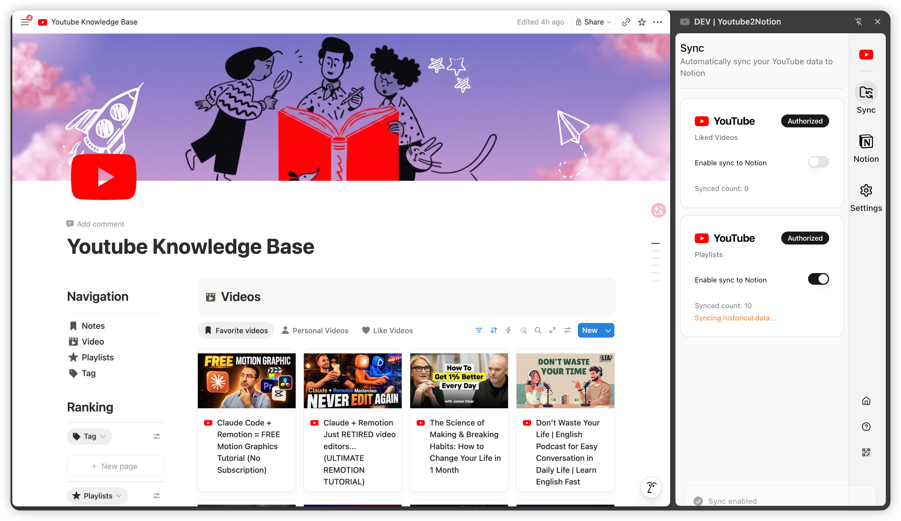Expand the Playlists view dropdown under Ranking
This screenshot has height=521, width=901.
(x=97, y=496)
